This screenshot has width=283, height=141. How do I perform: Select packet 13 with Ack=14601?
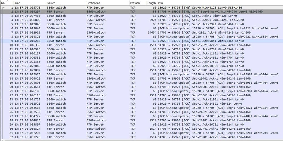[142, 57]
